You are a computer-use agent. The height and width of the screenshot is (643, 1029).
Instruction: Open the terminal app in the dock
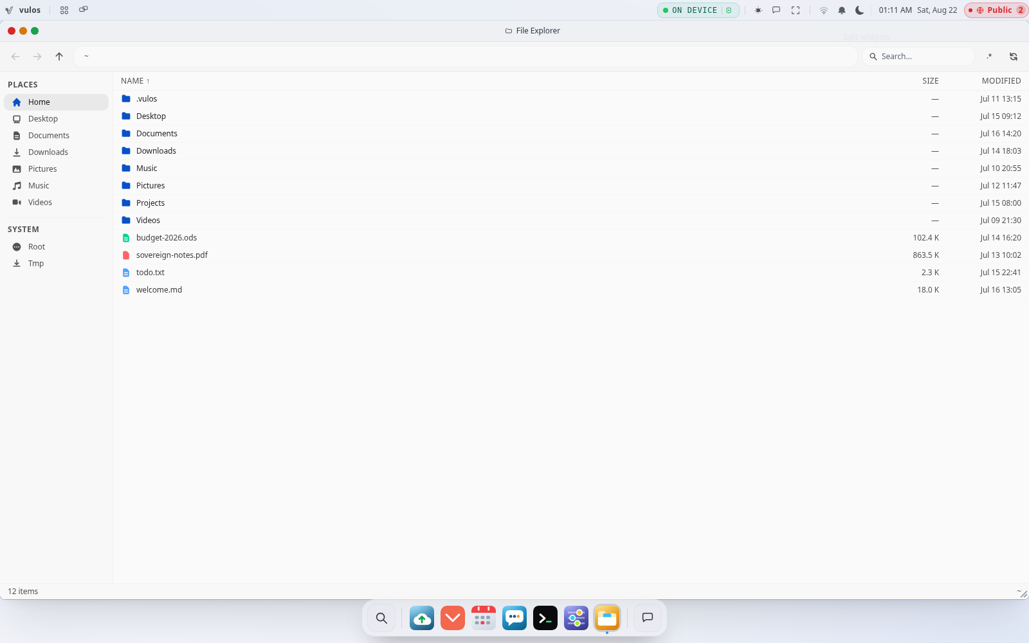pyautogui.click(x=545, y=618)
